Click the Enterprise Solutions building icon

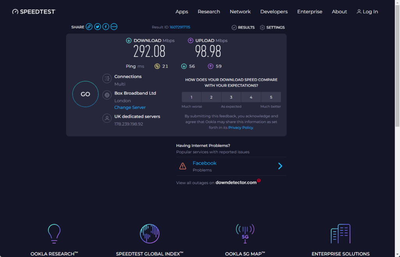(340, 234)
